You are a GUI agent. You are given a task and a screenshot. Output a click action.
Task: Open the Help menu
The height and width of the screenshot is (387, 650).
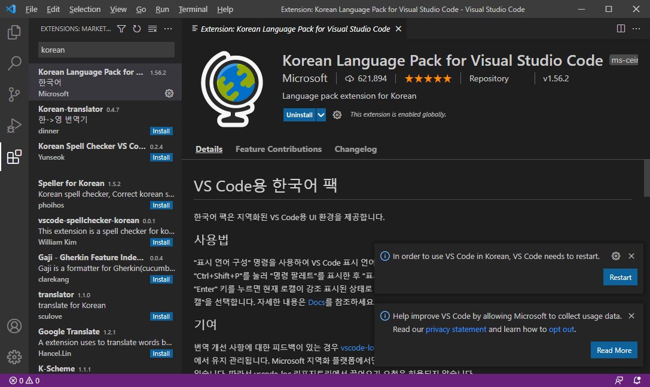click(x=225, y=9)
